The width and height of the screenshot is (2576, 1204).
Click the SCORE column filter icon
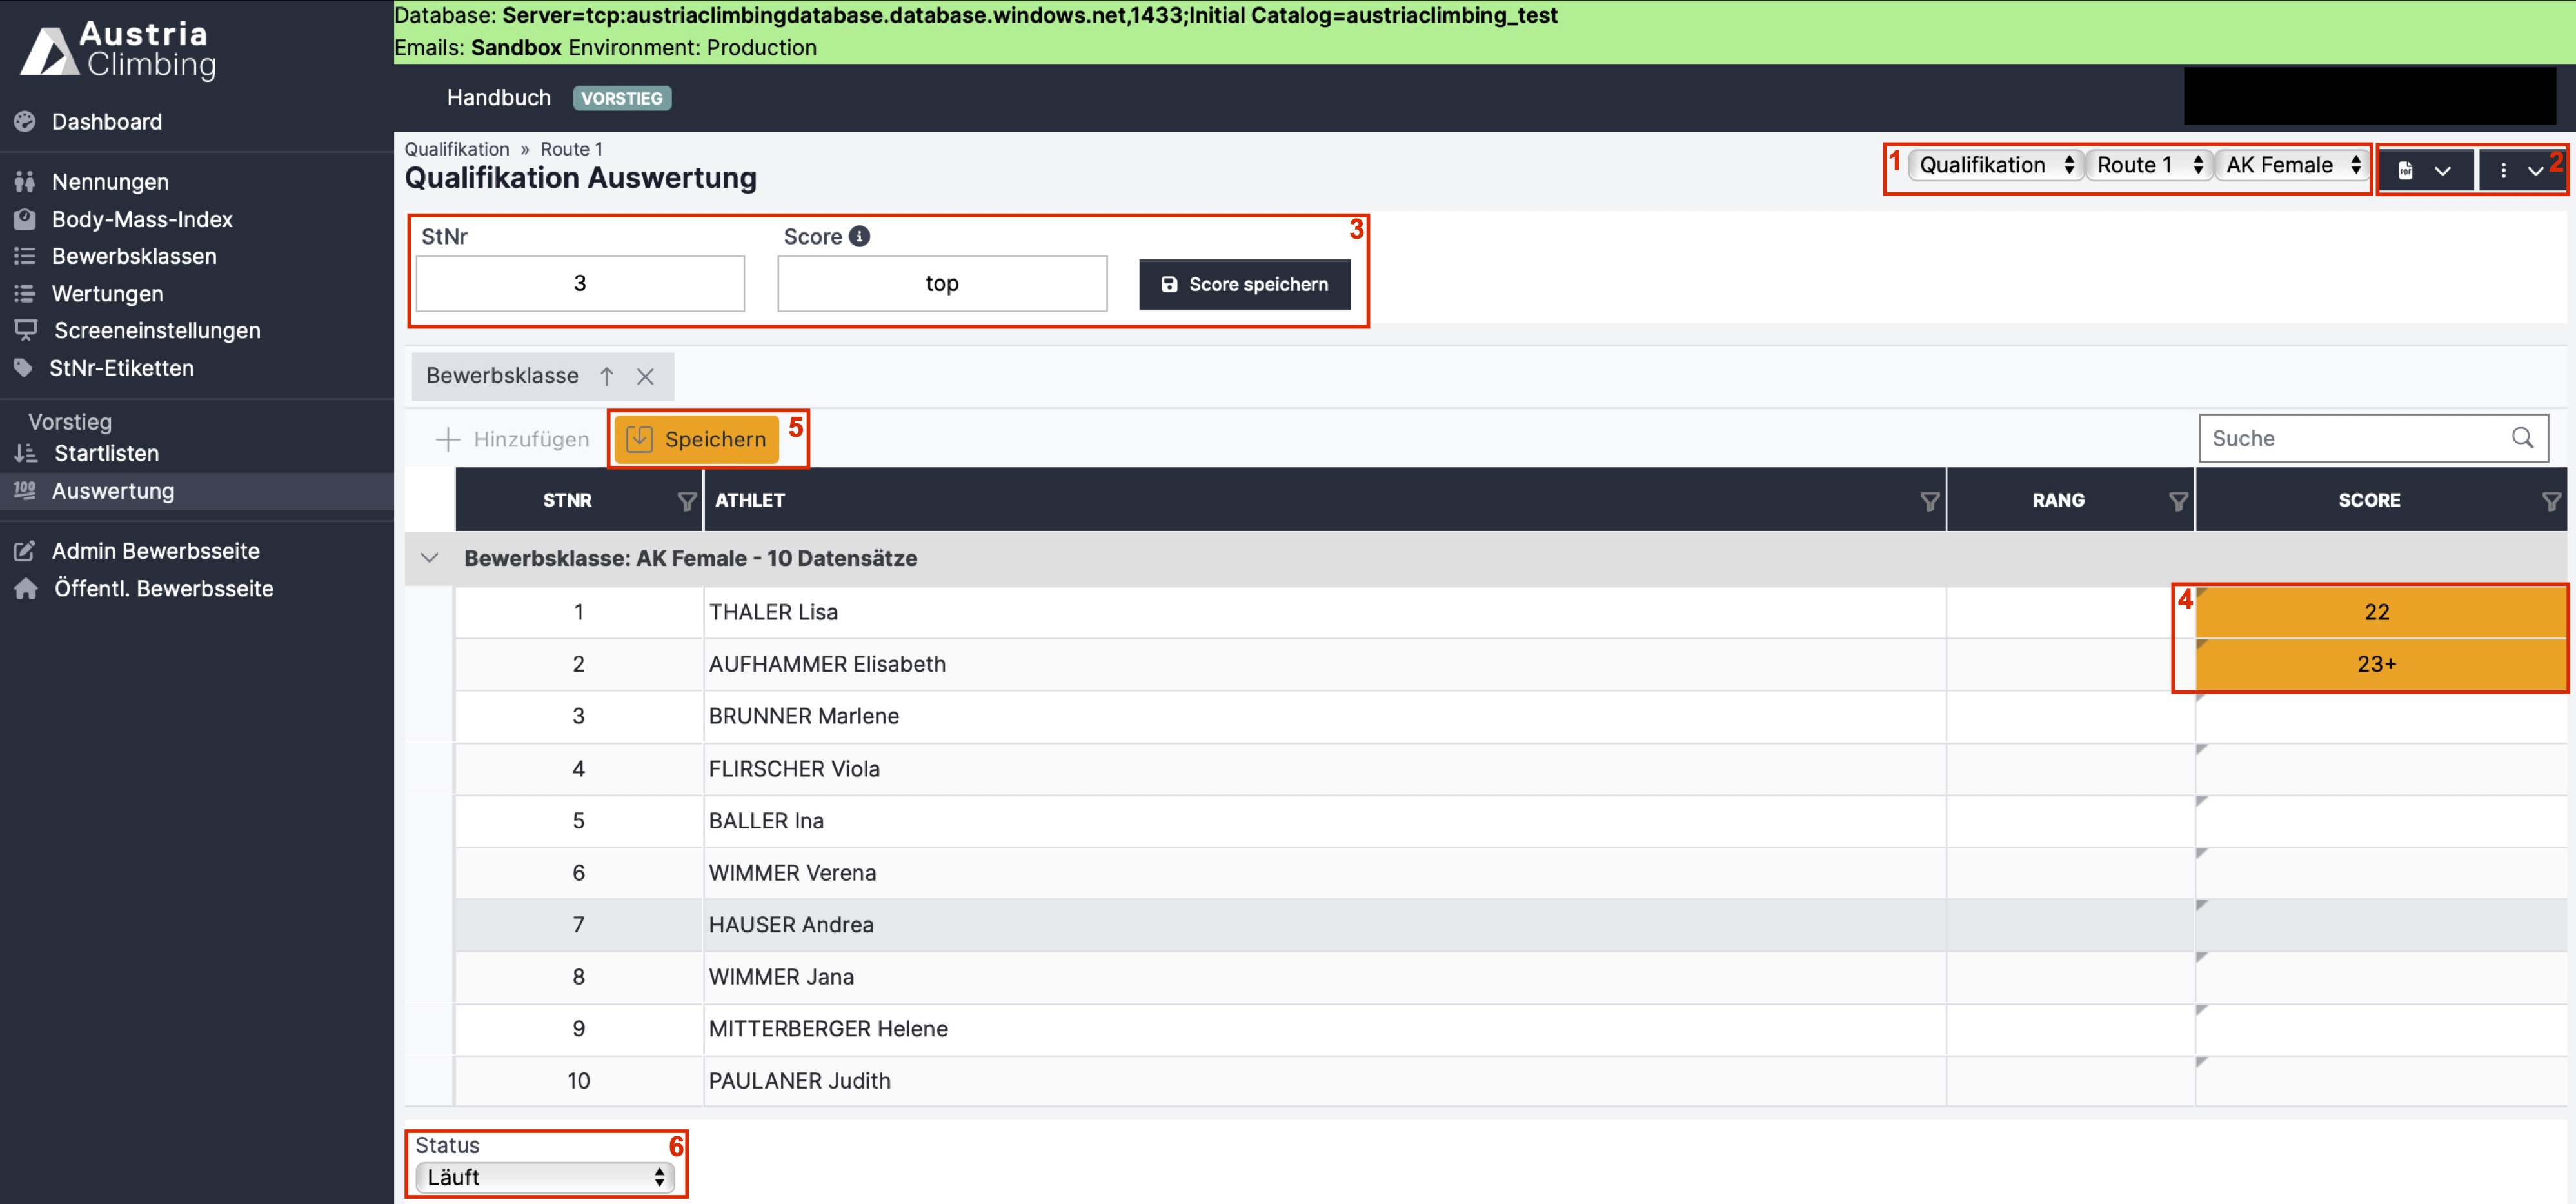tap(2551, 501)
